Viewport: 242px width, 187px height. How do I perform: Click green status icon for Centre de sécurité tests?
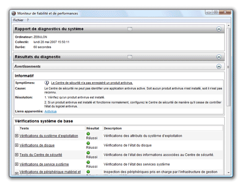pyautogui.click(x=88, y=153)
